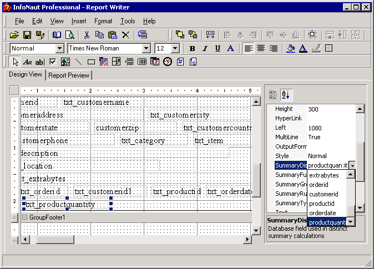The width and height of the screenshot is (374, 269).
Task: Click the design area's scroll right arrow
Action: [247, 239]
